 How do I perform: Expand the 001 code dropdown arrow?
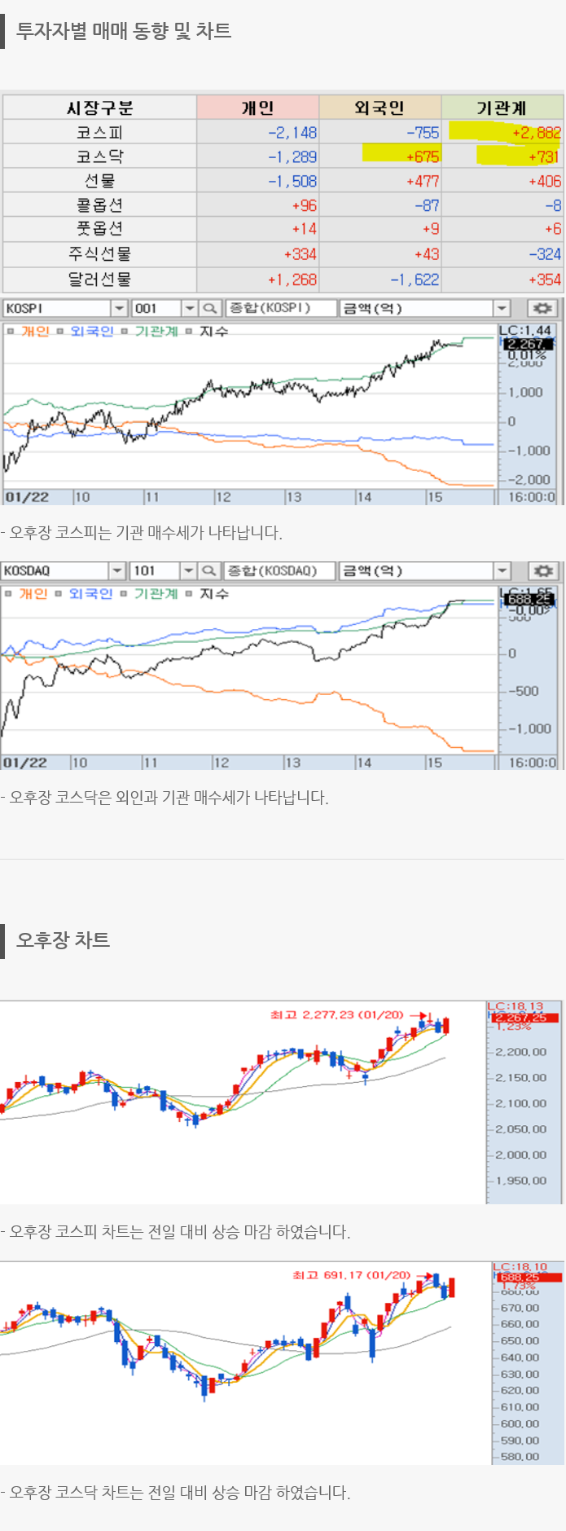coord(189,308)
